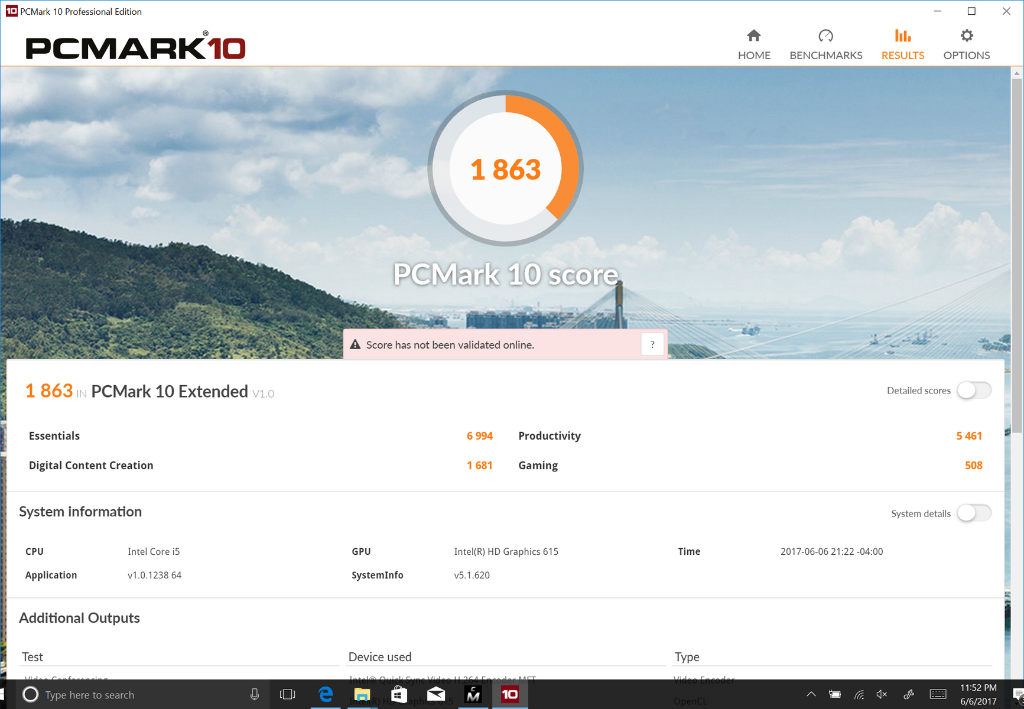Click the GPU value 'Intel(R) HD Graphics 615'
The width and height of the screenshot is (1024, 709).
506,551
